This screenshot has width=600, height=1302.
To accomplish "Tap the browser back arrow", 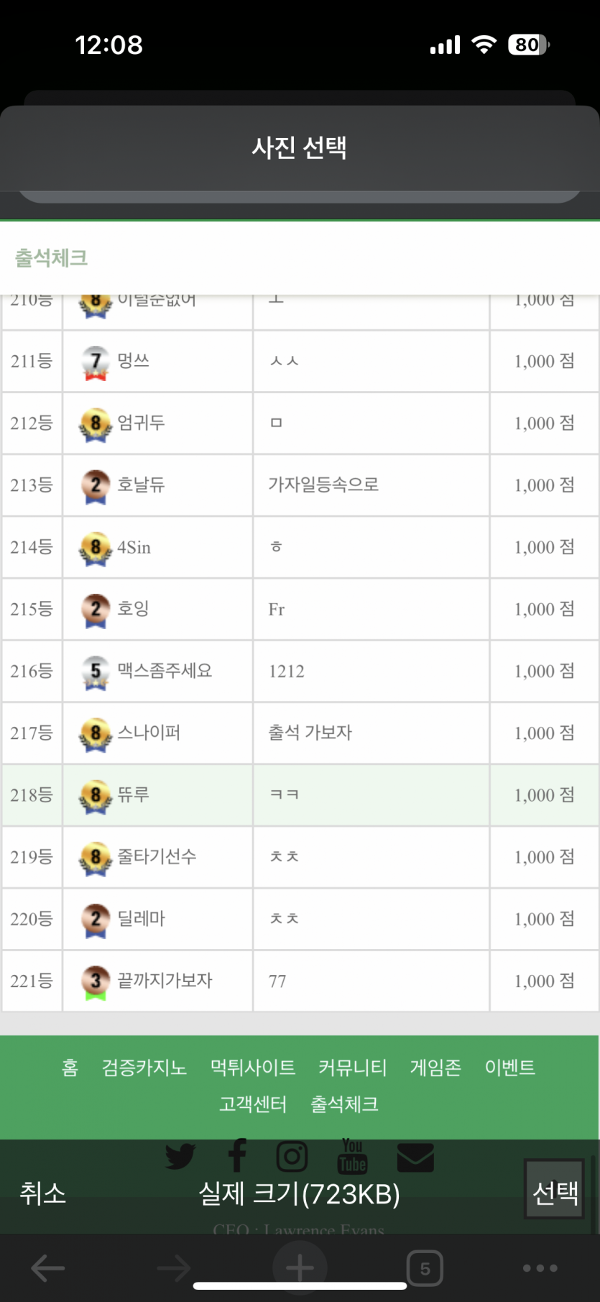I will click(x=48, y=1268).
